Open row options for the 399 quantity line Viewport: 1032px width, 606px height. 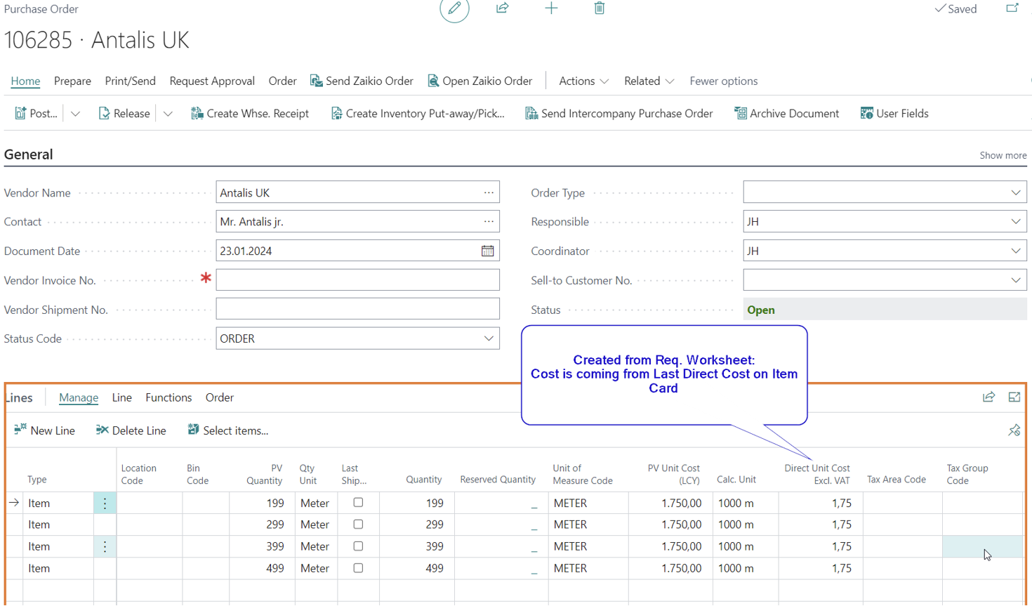[105, 546]
